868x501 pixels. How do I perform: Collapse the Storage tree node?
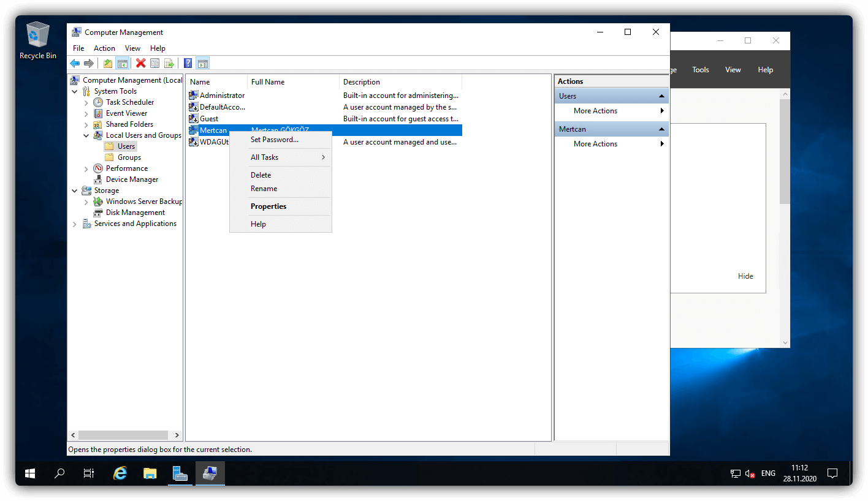(x=75, y=190)
